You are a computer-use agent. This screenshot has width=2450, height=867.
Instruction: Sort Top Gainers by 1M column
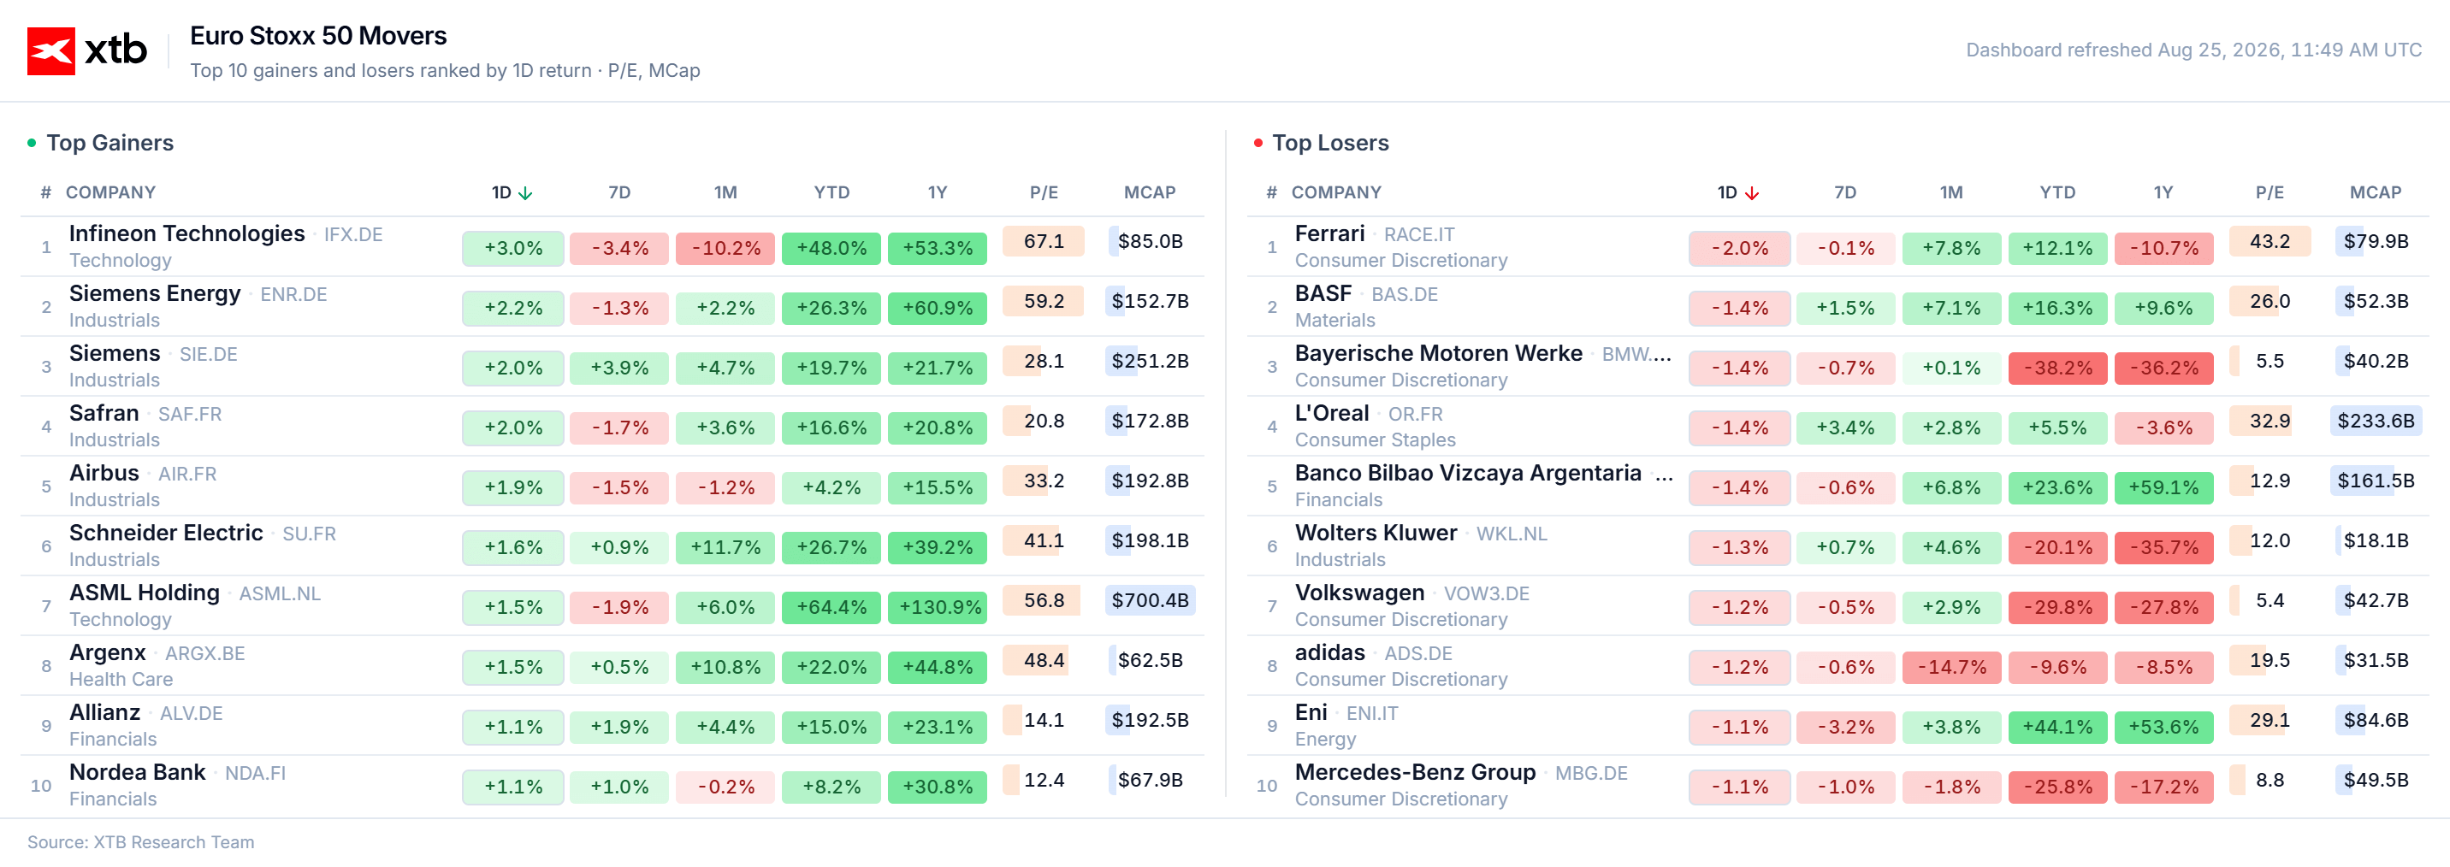click(725, 192)
